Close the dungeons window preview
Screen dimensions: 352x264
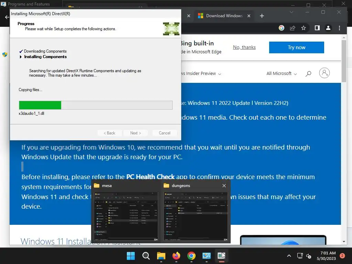point(224,186)
